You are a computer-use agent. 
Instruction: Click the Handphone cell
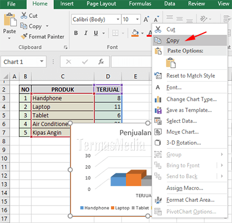(x=63, y=98)
